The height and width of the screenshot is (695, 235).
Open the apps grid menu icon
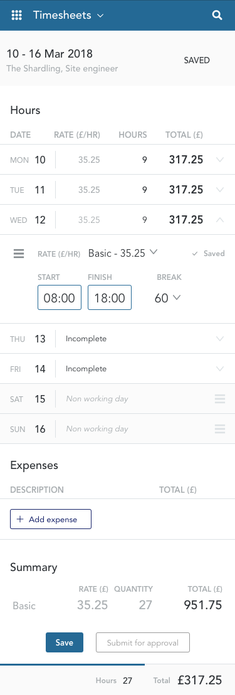click(16, 15)
